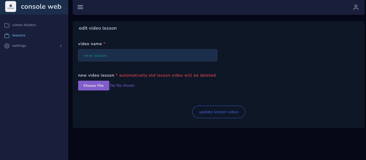Go to the lessons menu item
The width and height of the screenshot is (366, 160).
click(x=34, y=35)
